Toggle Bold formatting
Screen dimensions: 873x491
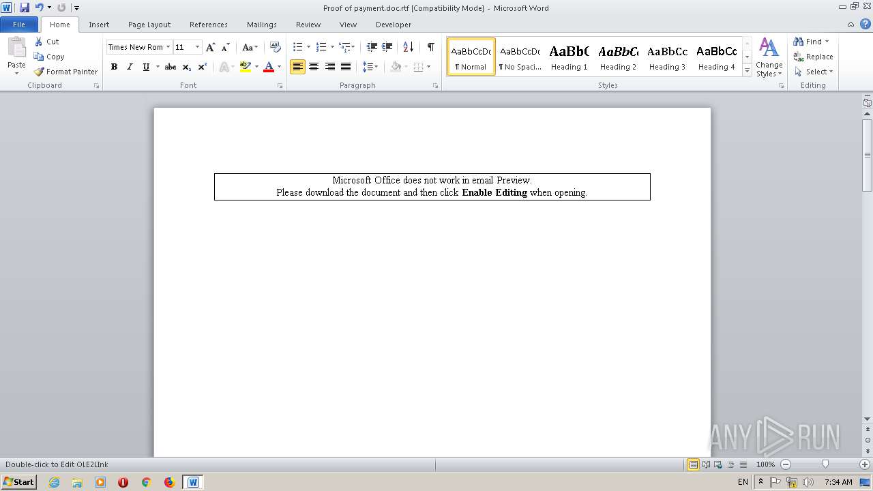tap(114, 67)
